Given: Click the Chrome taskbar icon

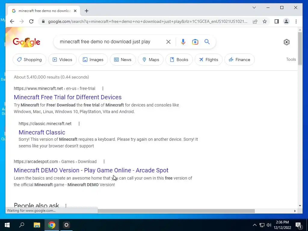Looking at the screenshot, I should [x=52, y=225].
